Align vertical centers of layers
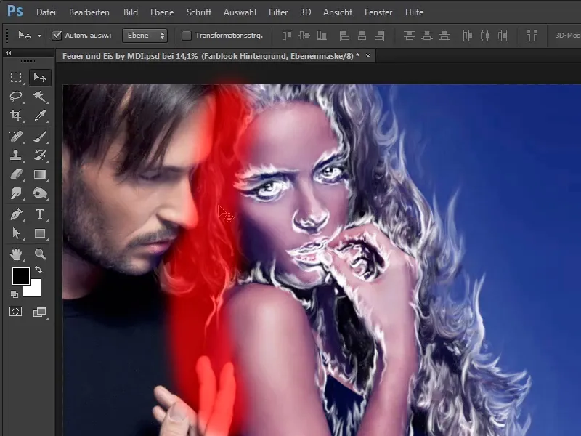 click(304, 36)
